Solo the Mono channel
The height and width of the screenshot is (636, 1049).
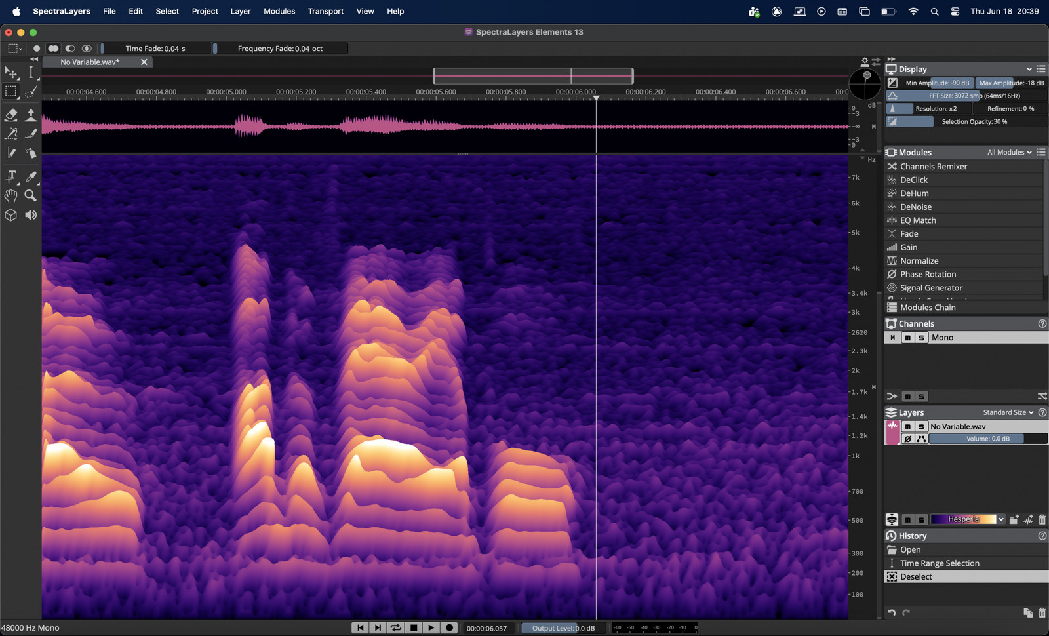click(x=921, y=338)
